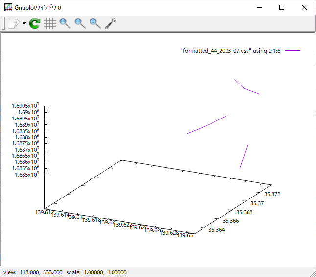Click the view angle status text
Viewport: 316px width, 277px height.
point(33,272)
